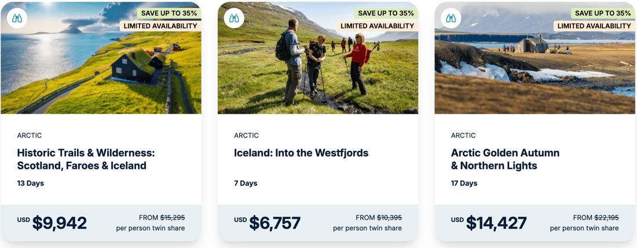Click the 17 Days duration text
The width and height of the screenshot is (637, 248).
[464, 183]
